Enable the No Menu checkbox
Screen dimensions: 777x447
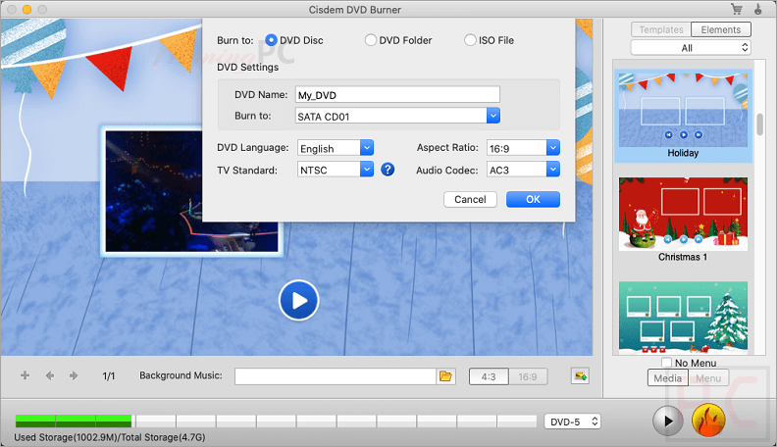(666, 363)
